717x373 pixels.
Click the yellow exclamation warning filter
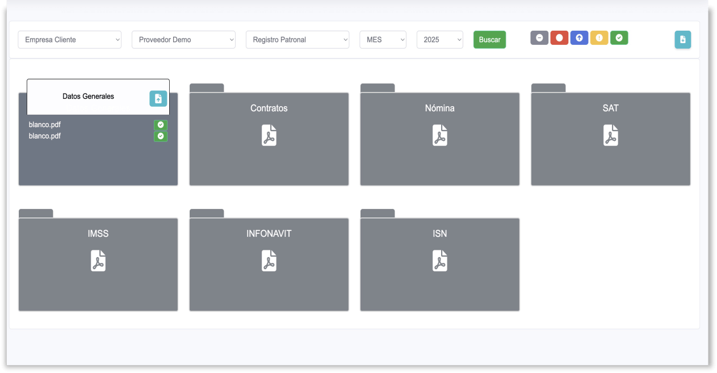coord(599,38)
